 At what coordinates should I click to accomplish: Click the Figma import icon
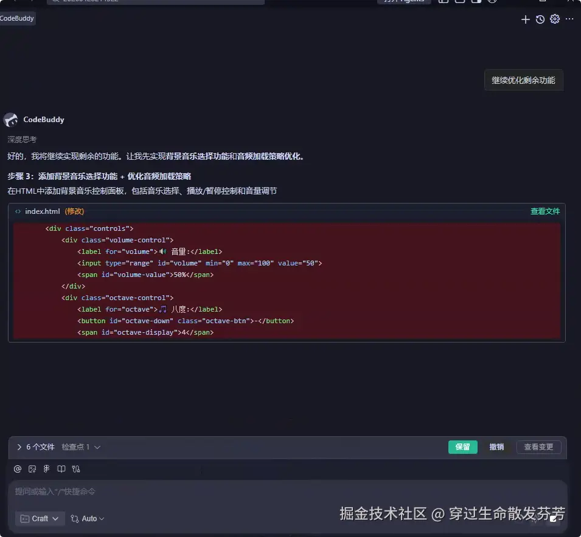tap(46, 469)
